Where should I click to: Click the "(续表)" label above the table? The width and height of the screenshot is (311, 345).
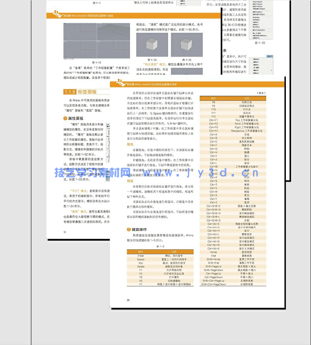click(261, 93)
